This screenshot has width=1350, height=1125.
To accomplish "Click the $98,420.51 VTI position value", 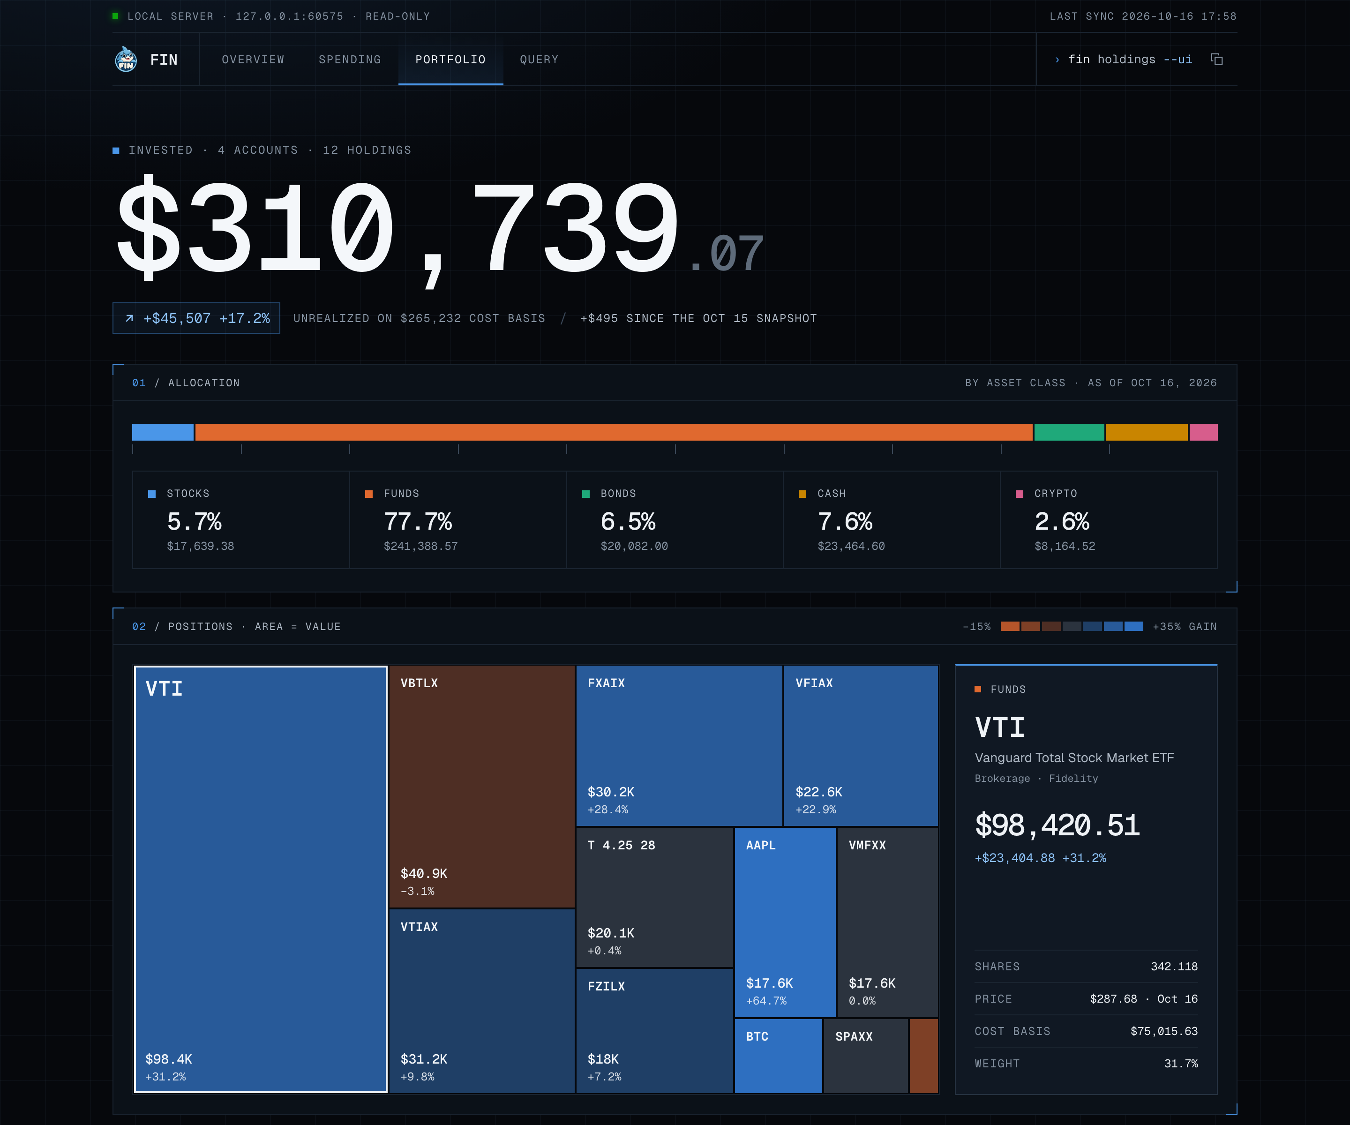I will click(x=1057, y=825).
